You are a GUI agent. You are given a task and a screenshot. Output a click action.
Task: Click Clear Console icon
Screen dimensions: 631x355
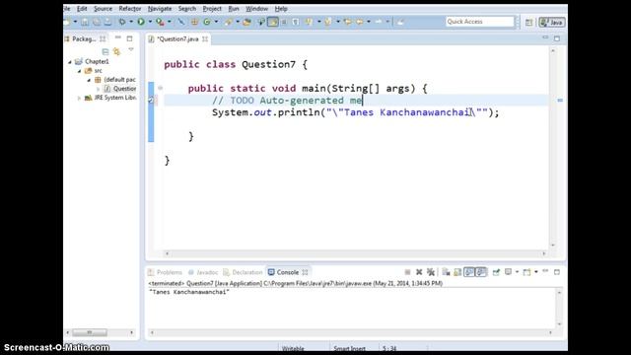[x=446, y=272]
